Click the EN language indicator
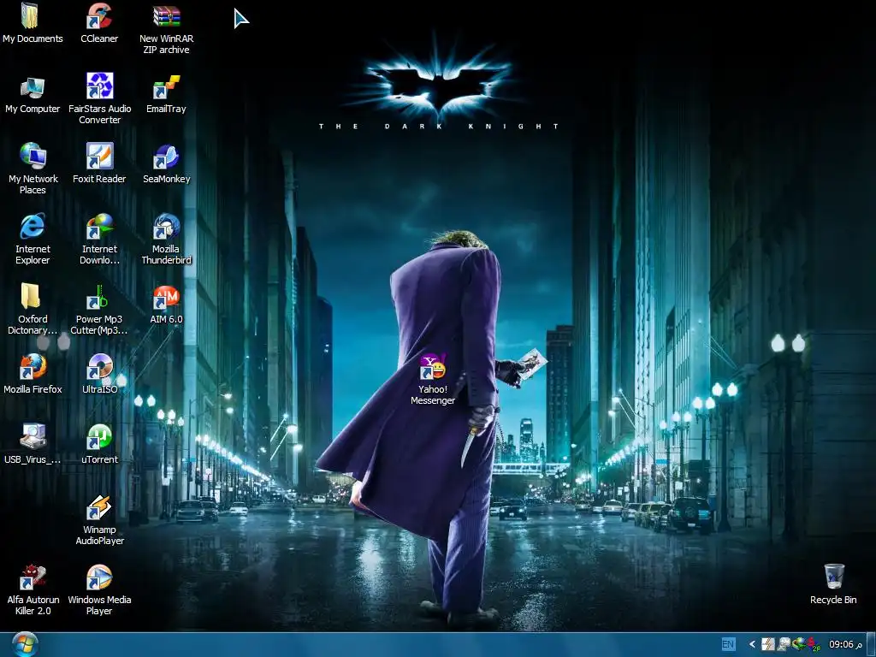 click(728, 644)
